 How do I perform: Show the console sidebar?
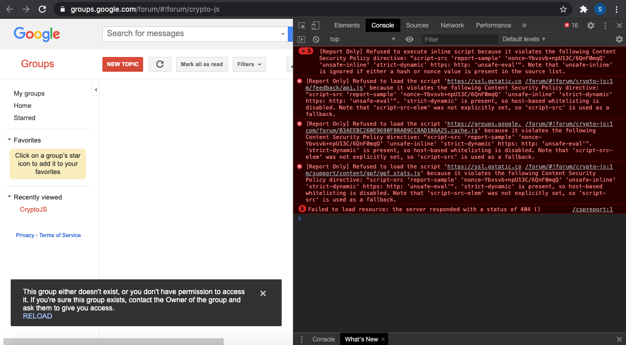pos(302,39)
